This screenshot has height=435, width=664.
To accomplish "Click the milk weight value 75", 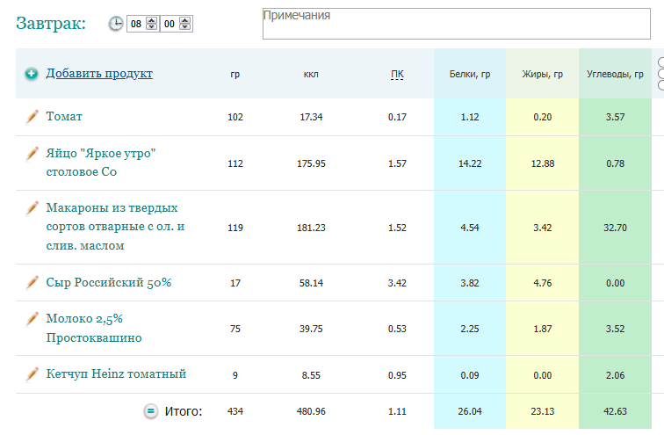I will pos(235,329).
